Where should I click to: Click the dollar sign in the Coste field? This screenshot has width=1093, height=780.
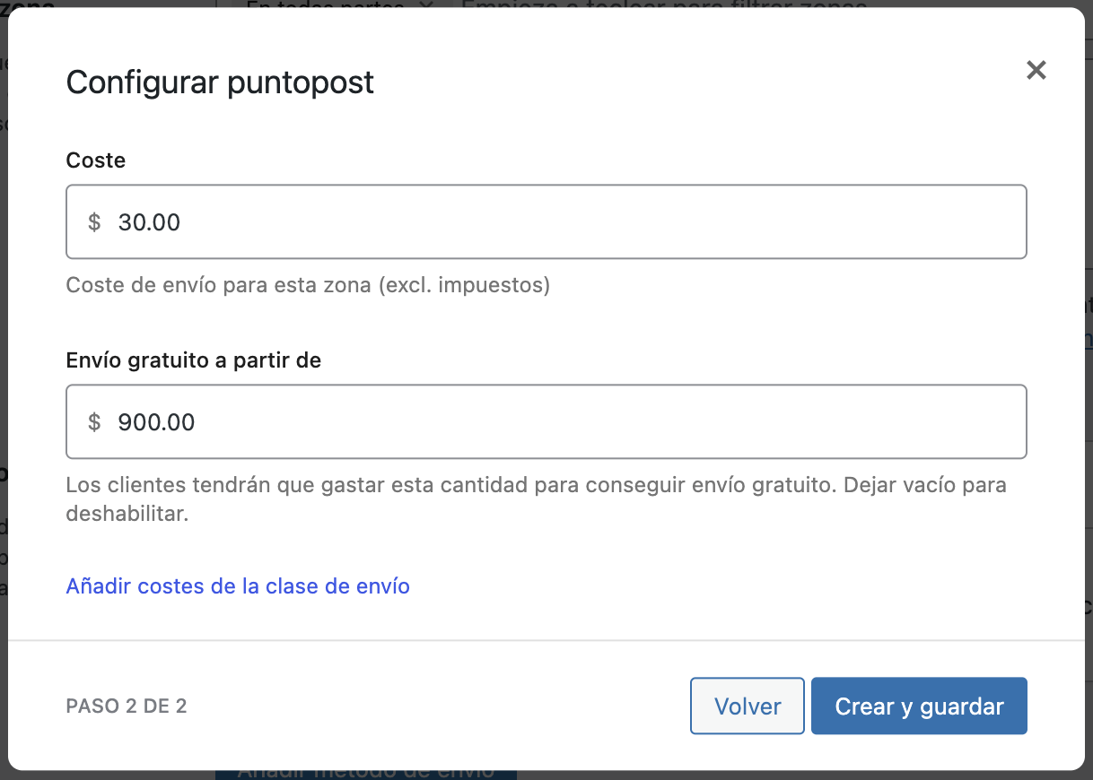[92, 221]
